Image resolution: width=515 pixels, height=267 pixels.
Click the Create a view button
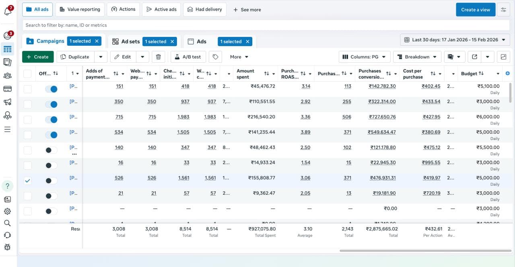pos(475,10)
